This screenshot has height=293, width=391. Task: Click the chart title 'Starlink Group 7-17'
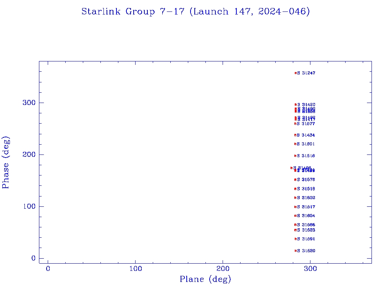132,11
